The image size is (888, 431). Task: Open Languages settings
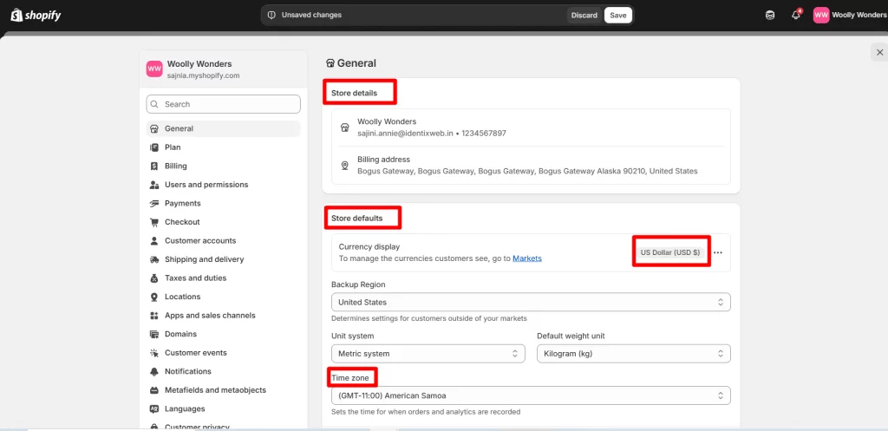223,409
